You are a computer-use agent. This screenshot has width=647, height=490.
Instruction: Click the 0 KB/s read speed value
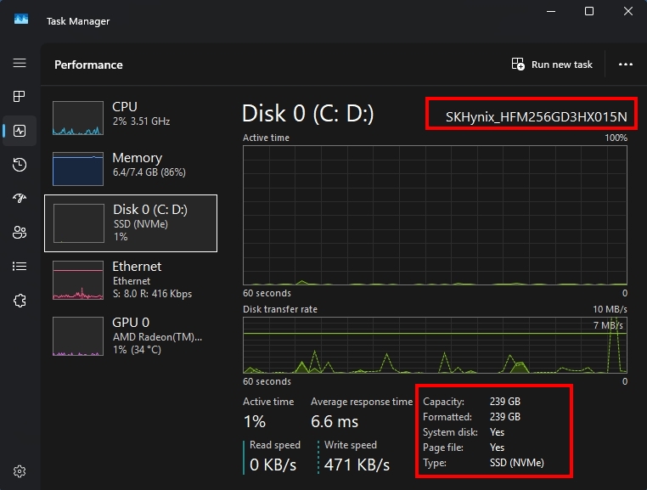(x=273, y=465)
